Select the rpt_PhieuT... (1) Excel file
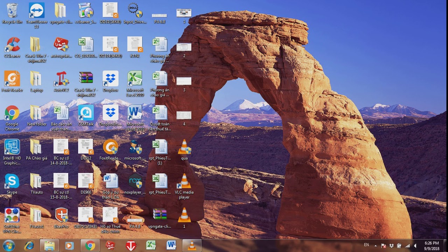 click(160, 152)
